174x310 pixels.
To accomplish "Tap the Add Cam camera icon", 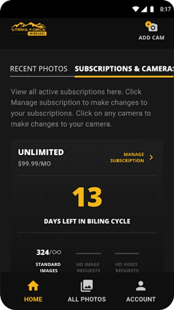I will [x=152, y=27].
